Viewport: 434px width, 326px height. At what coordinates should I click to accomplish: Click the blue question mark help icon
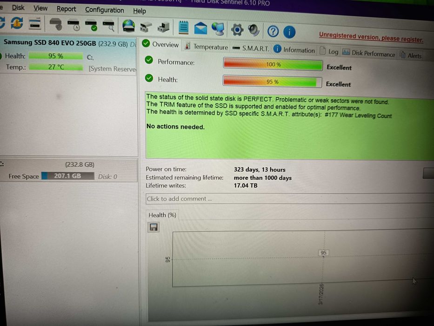273,31
